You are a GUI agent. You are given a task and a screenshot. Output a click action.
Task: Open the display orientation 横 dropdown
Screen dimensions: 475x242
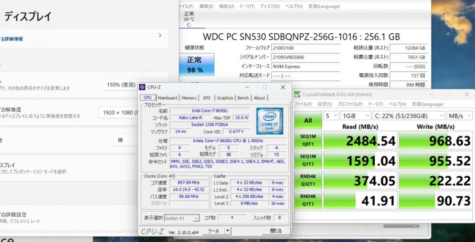tap(126, 140)
